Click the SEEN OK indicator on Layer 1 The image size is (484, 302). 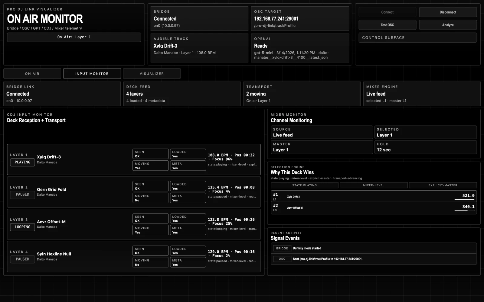(150, 154)
